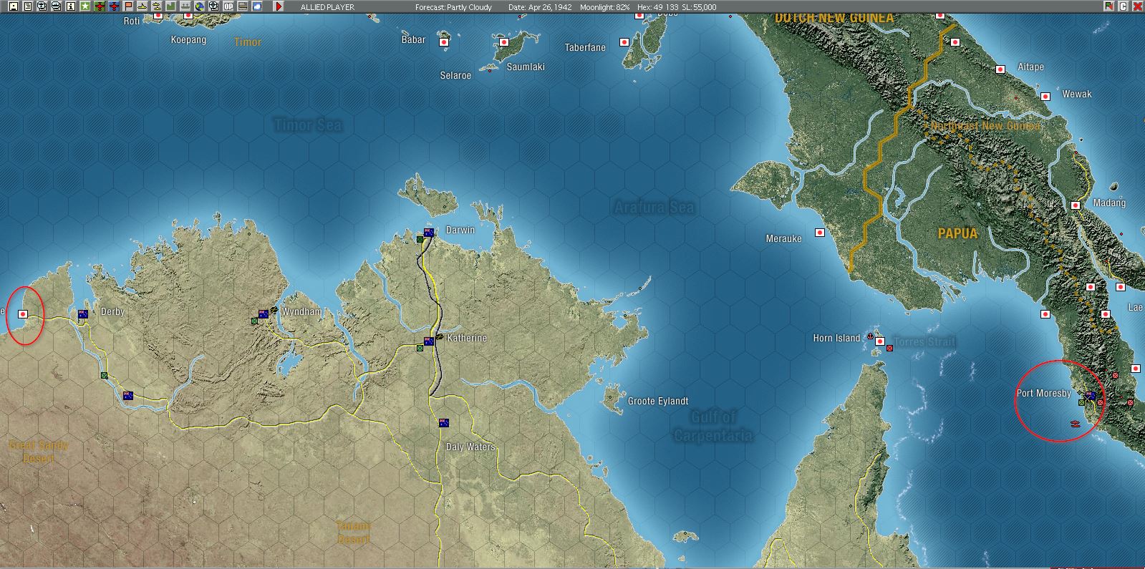The image size is (1145, 569).
Task: Open the green industry toolbar icon
Action: (x=171, y=6)
